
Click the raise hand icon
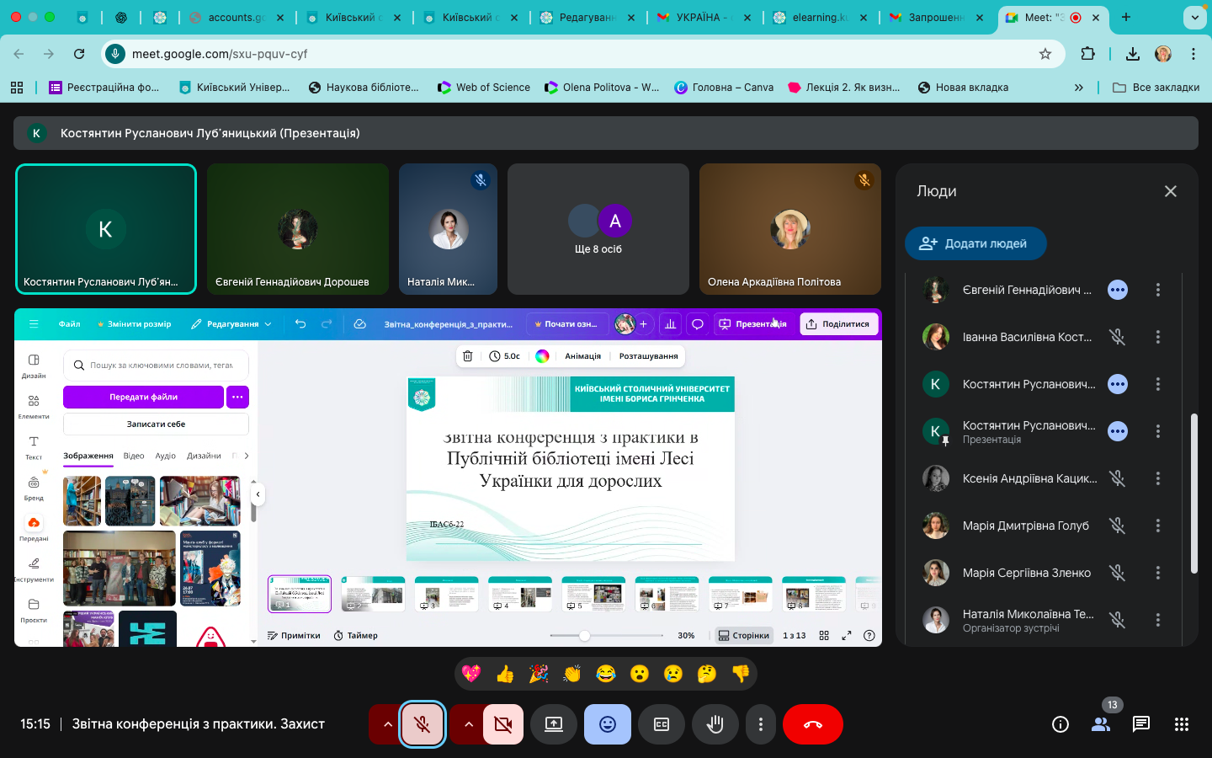[715, 724]
